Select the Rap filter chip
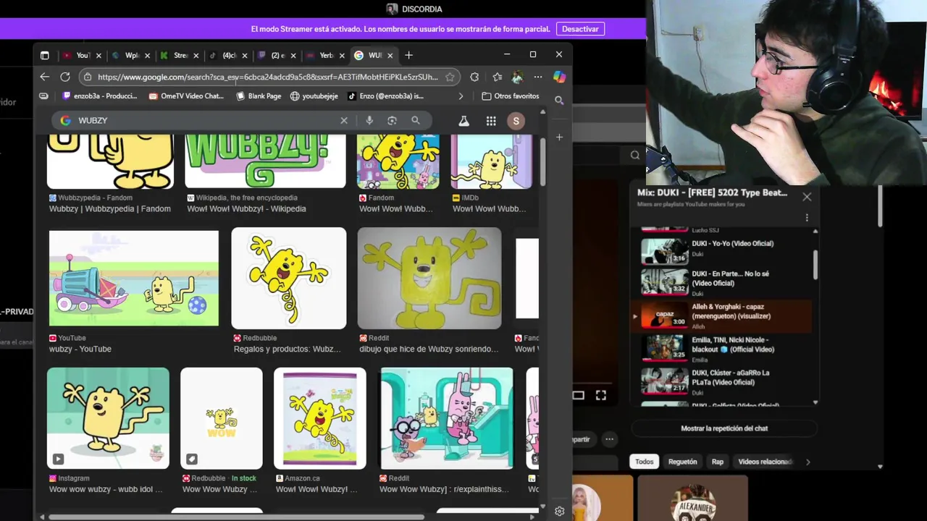Screen dimensions: 927x521 point(717,462)
